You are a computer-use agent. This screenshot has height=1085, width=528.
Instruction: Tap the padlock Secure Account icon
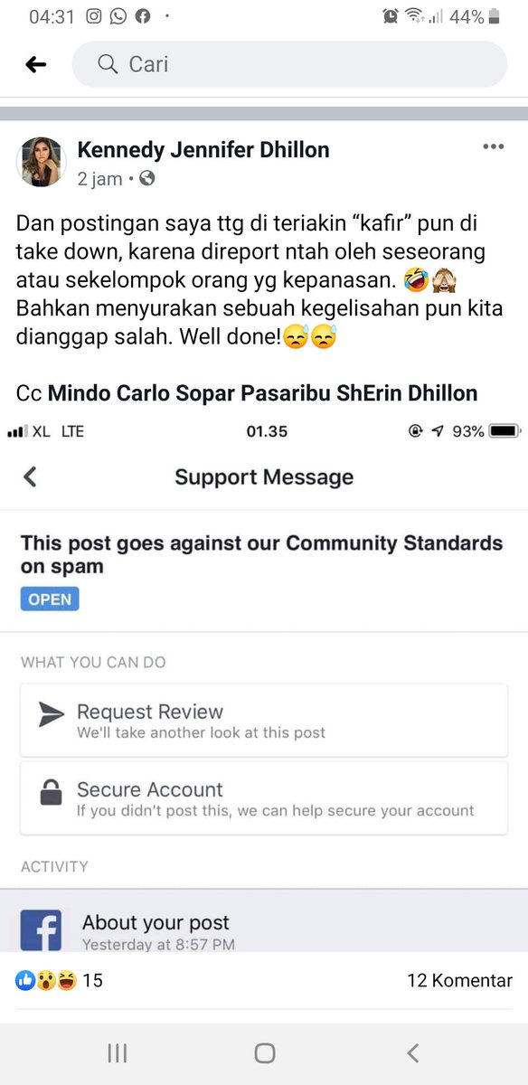pos(51,793)
